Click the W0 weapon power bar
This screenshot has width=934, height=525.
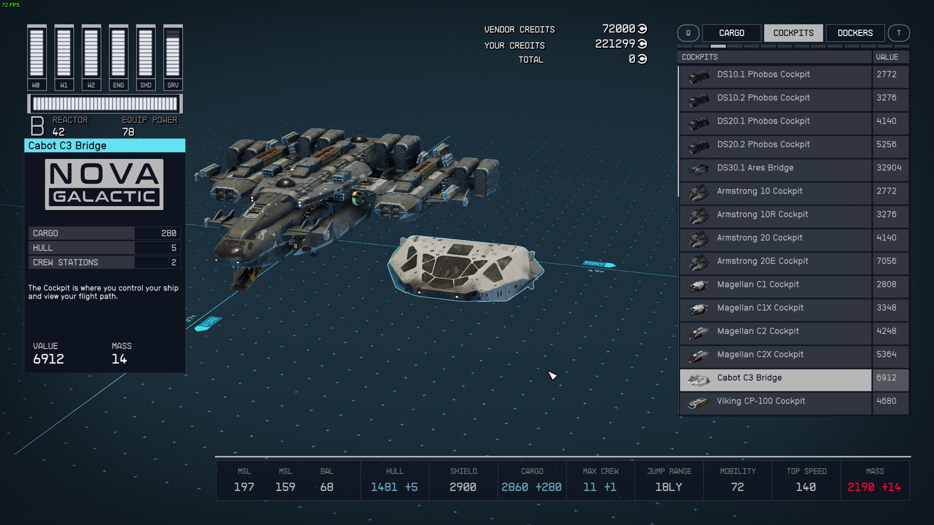[36, 57]
